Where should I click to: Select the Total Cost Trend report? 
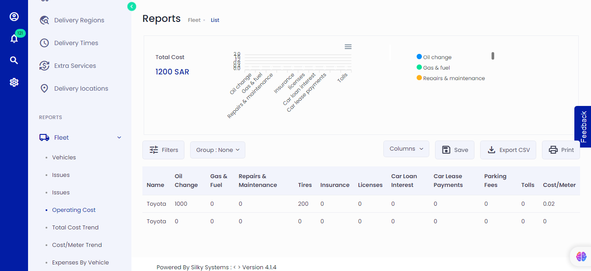75,227
